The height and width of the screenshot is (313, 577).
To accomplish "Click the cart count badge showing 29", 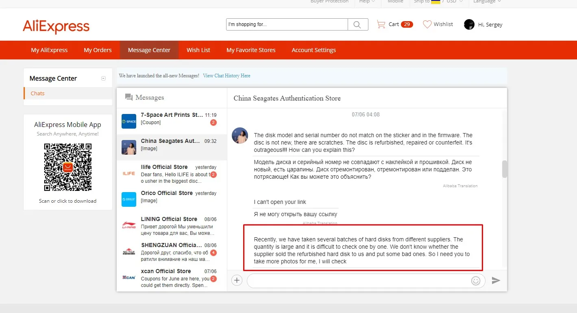I will [407, 24].
